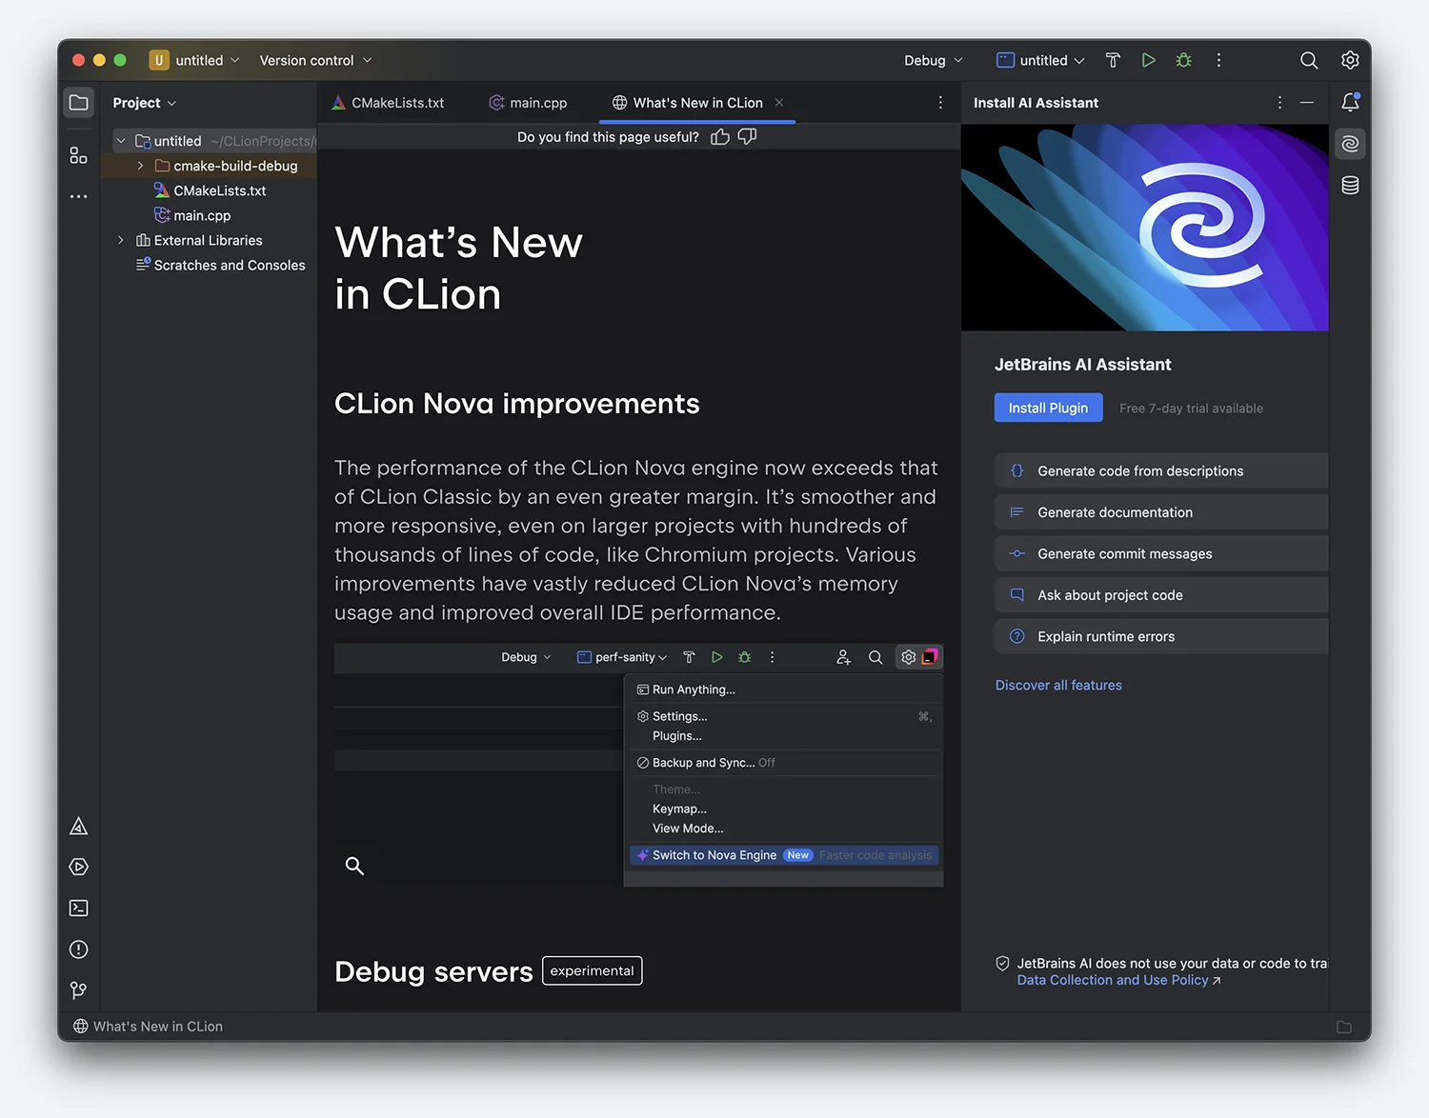1429x1118 pixels.
Task: Click the Build hammer icon in main toolbar
Action: tap(1113, 60)
